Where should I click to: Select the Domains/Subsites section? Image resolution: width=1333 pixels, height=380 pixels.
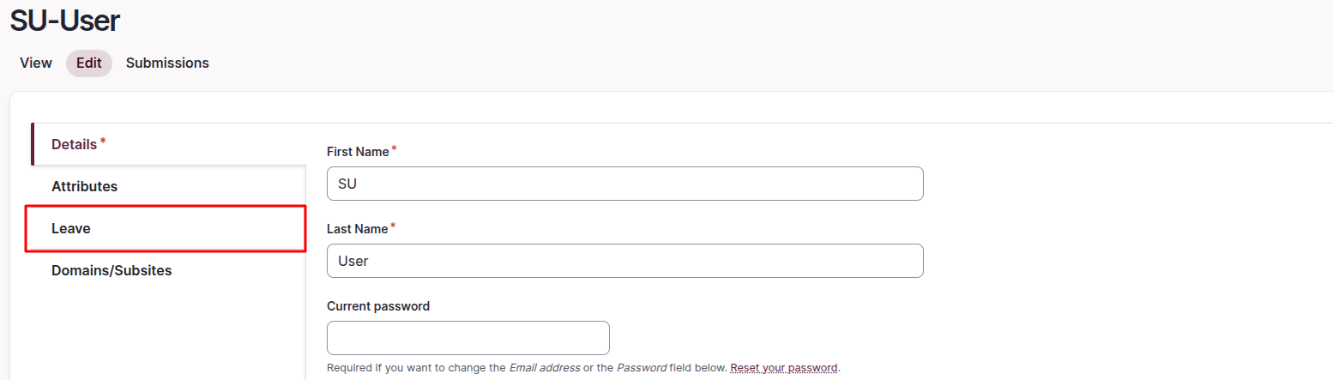click(x=112, y=270)
